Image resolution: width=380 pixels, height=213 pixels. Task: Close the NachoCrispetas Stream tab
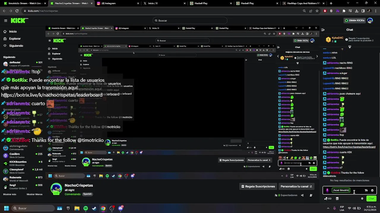pyautogui.click(x=91, y=3)
